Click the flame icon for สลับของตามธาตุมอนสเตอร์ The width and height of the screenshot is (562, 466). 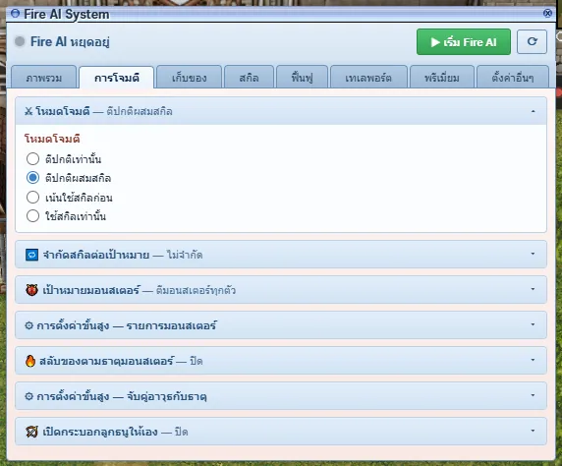tap(30, 361)
